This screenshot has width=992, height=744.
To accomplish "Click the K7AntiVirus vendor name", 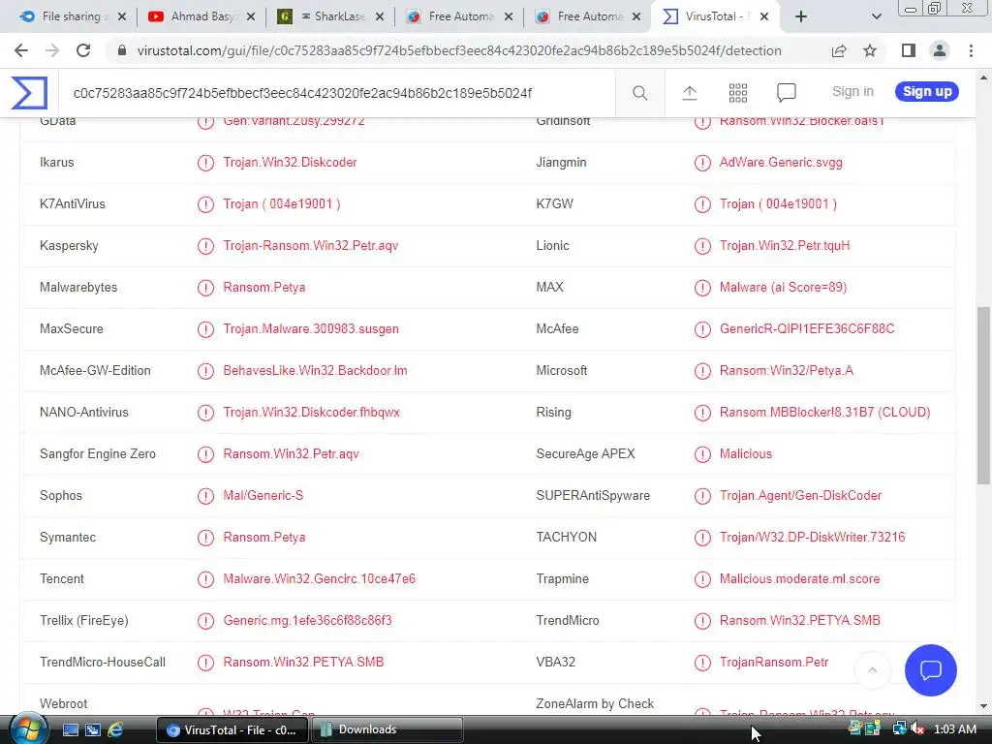I will pyautogui.click(x=72, y=203).
